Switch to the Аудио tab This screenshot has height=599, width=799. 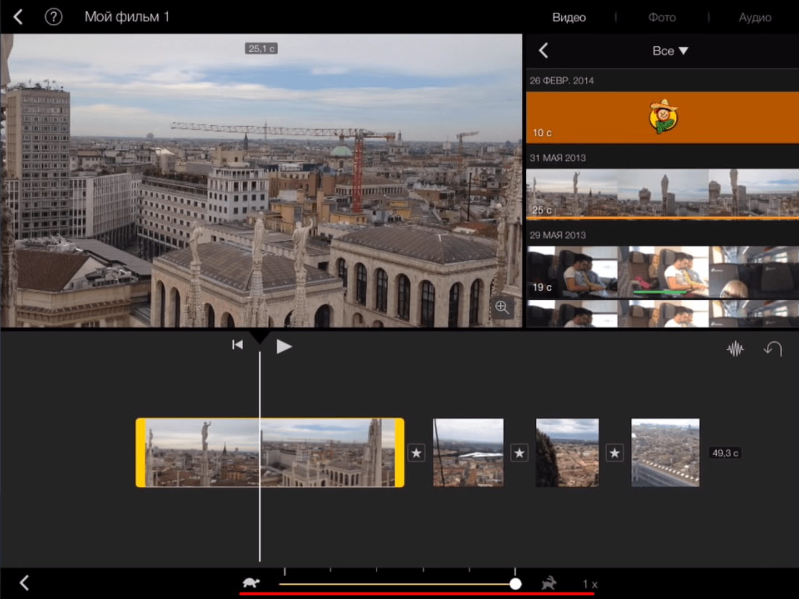755,17
